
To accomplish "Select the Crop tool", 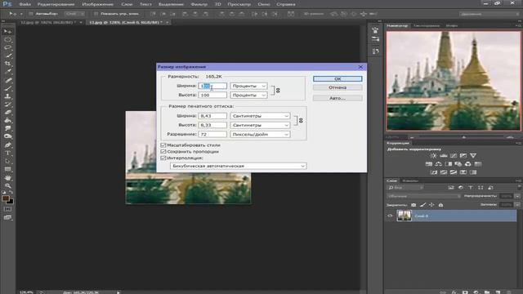I will click(7, 64).
